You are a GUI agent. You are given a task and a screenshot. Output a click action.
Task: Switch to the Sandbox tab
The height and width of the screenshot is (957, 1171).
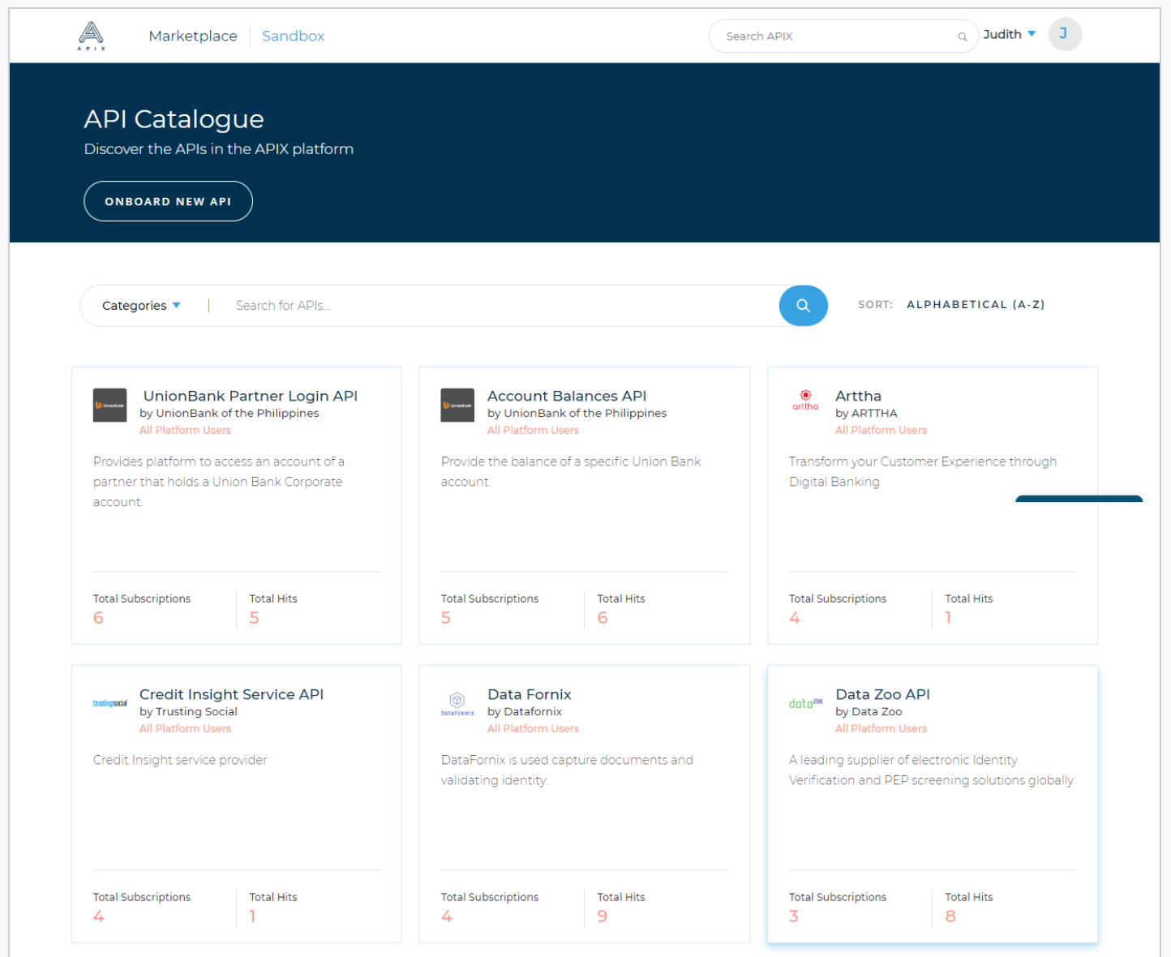tap(293, 36)
